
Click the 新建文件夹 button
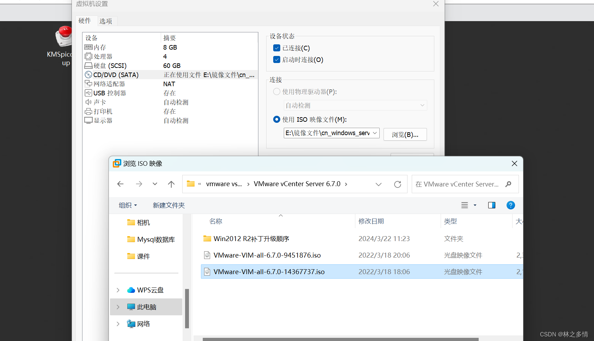coord(169,205)
